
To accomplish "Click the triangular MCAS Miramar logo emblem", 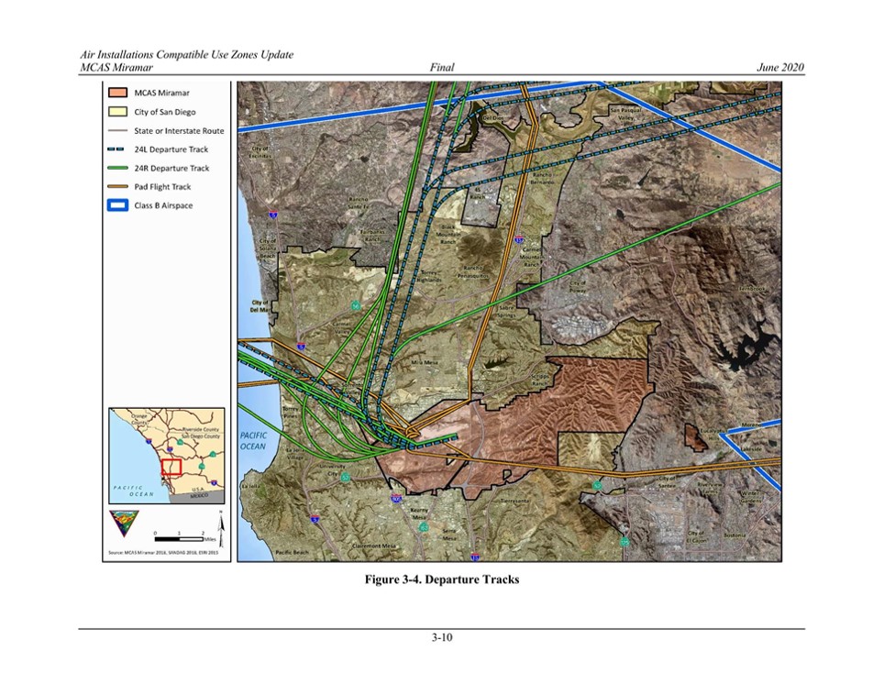I will [x=125, y=524].
